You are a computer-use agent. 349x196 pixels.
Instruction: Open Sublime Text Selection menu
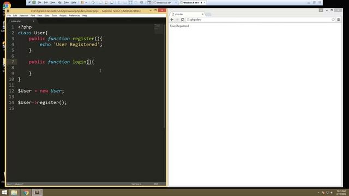pyautogui.click(x=23, y=16)
